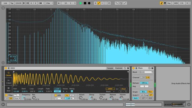Click the MIDI Arrangement Overdub plus icon
The height and width of the screenshot is (108, 192).
95,3
